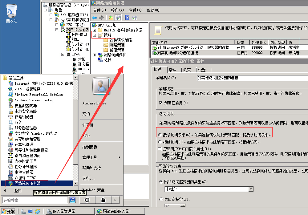308x215 pixels.
Task: Open 本地安全策略 in admin tools
Action: pos(22,111)
